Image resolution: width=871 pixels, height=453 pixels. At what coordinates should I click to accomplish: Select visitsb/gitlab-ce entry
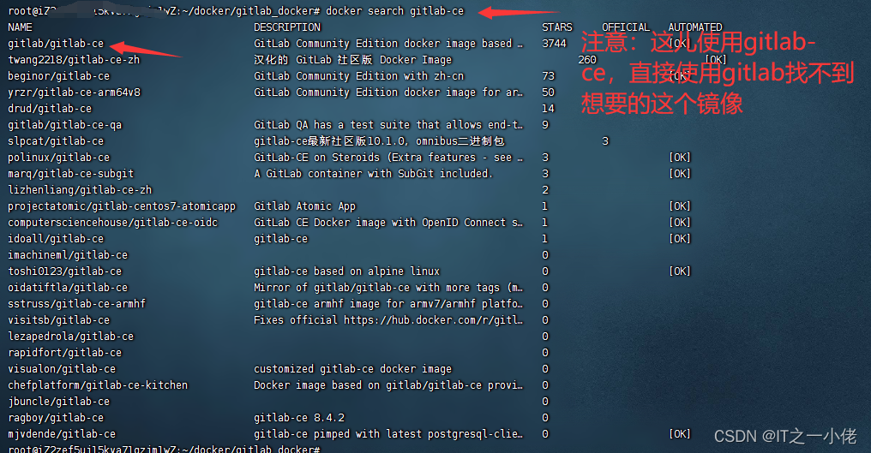click(x=59, y=319)
